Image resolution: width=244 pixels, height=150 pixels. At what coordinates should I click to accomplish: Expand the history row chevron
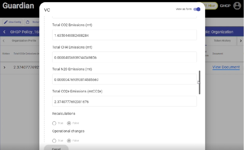4,67
